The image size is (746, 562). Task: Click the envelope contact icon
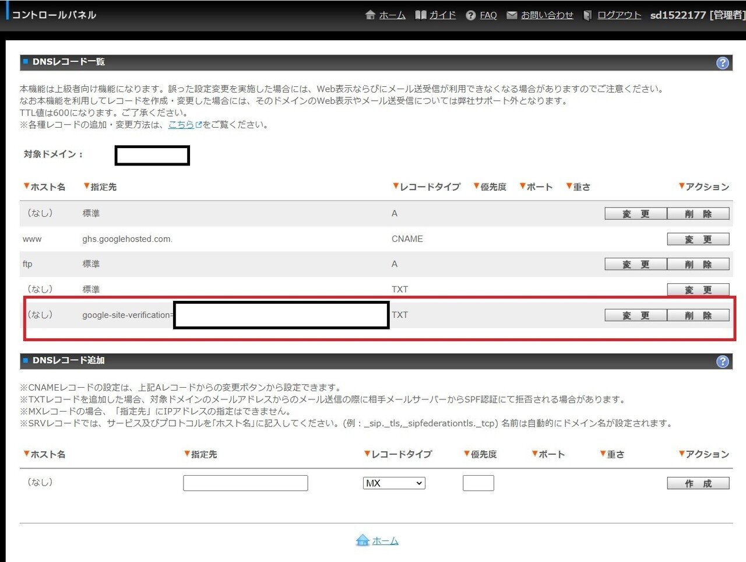pos(512,15)
